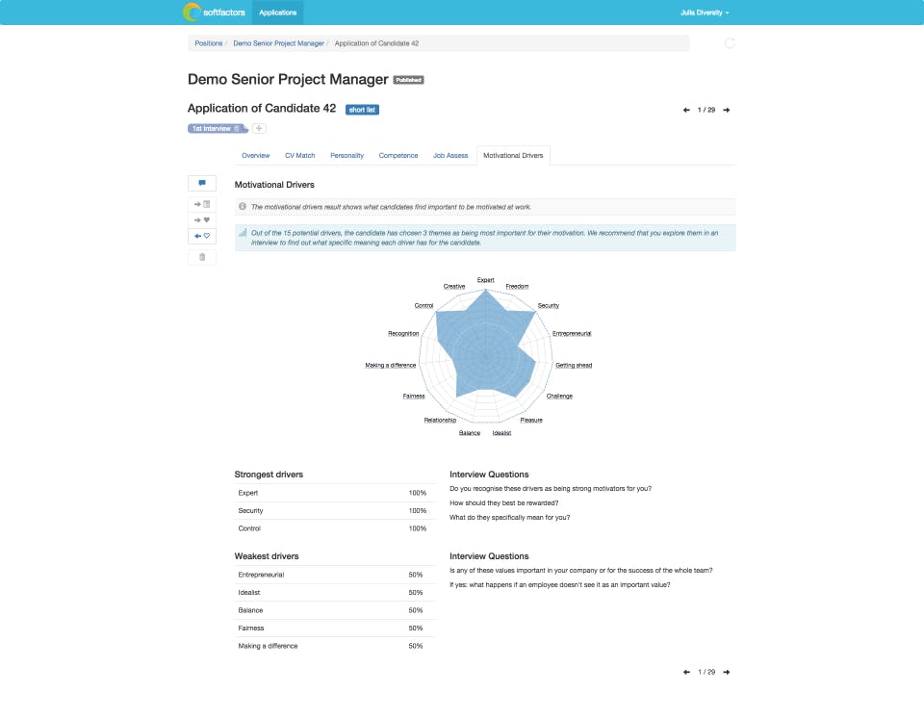
Task: Click the info icon in the description box
Action: coord(243,206)
